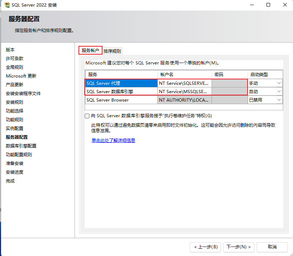Screen dimensions: 293x256
Task: Close the SQL Server 2022 setup window
Action: click(285, 5)
